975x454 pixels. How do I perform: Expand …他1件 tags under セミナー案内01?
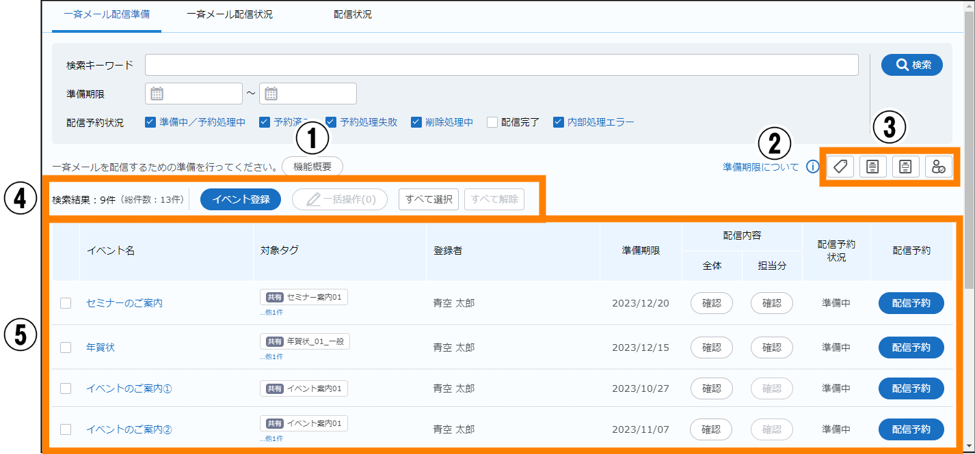pos(271,312)
